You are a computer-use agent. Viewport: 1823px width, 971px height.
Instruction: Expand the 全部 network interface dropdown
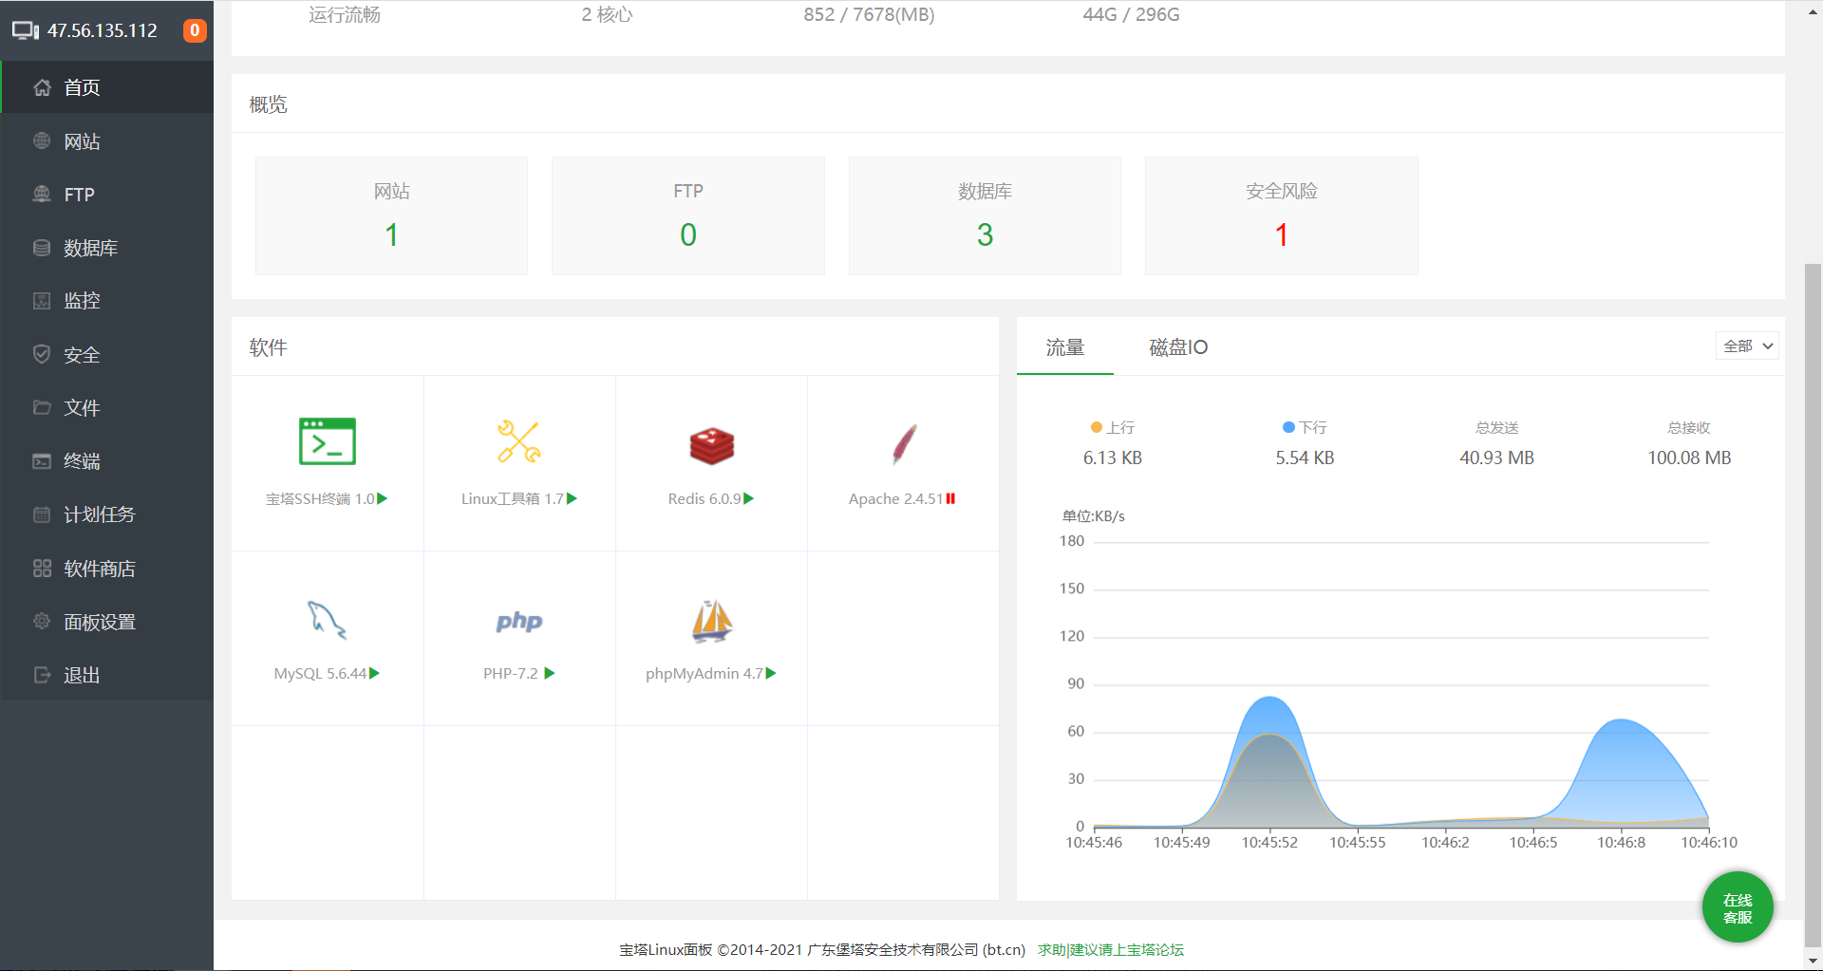(1747, 346)
